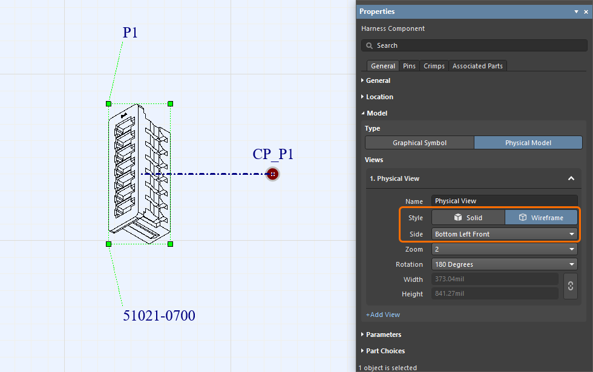
Task: Expand the Parameters section
Action: pyautogui.click(x=384, y=334)
